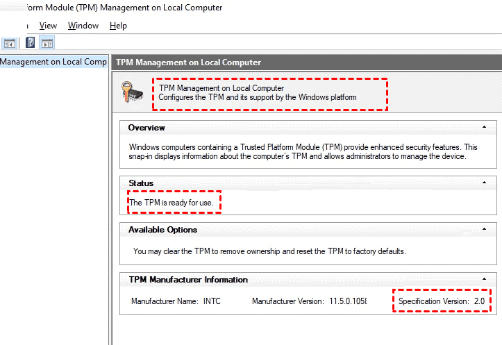This screenshot has height=345, width=502.
Task: Click the Available Options heading
Action: click(x=162, y=230)
